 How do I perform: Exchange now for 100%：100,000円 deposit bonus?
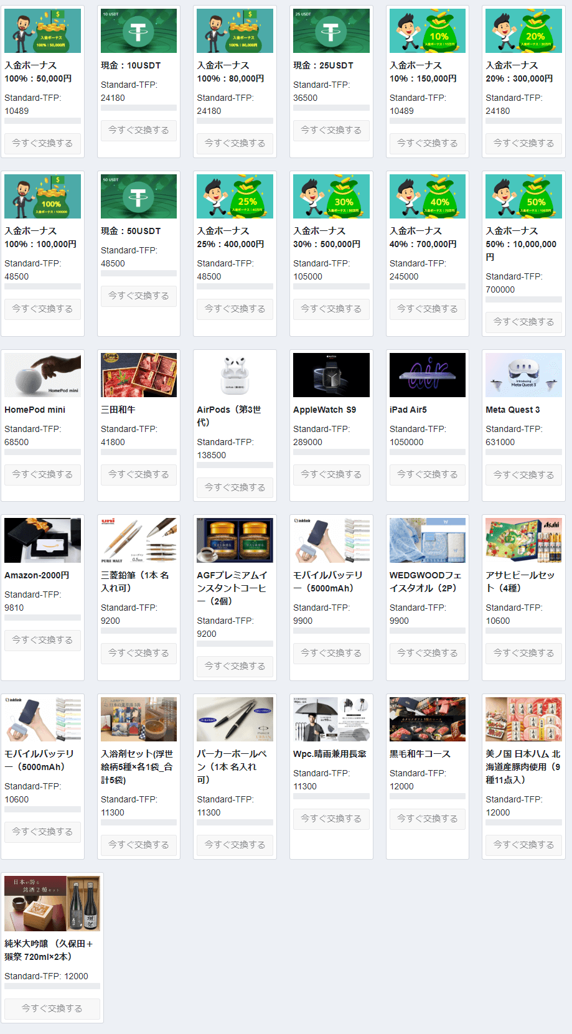point(42,309)
